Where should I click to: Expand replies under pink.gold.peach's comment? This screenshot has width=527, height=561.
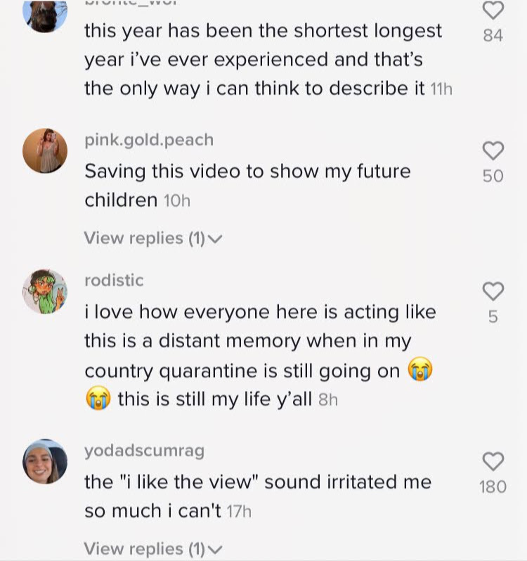pos(152,238)
